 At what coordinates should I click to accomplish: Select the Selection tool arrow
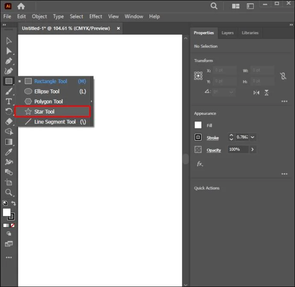pos(9,41)
